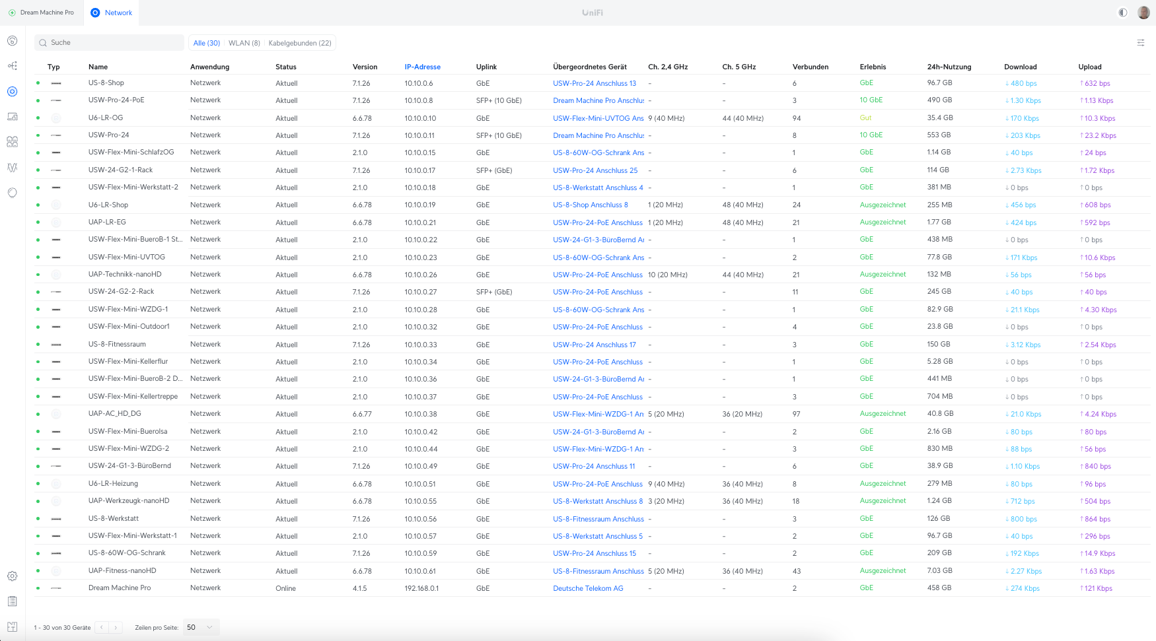Open the Settings gear in the sidebar
The width and height of the screenshot is (1156, 641).
point(12,576)
